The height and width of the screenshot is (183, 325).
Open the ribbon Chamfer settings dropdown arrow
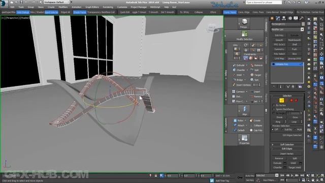(247, 70)
